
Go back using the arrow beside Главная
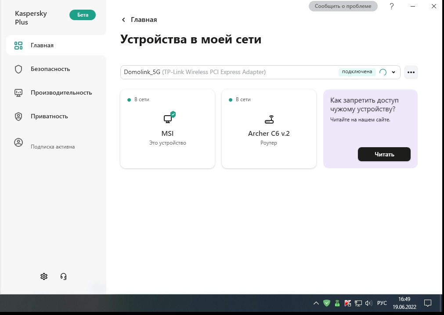[123, 20]
